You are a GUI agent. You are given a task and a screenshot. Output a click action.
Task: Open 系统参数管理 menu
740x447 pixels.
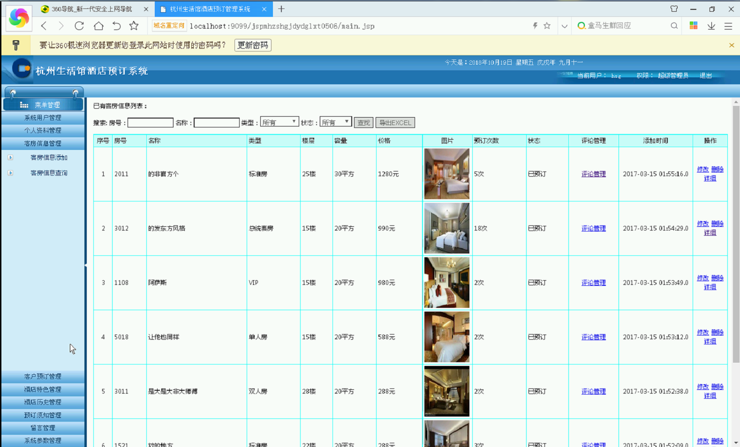(43, 440)
